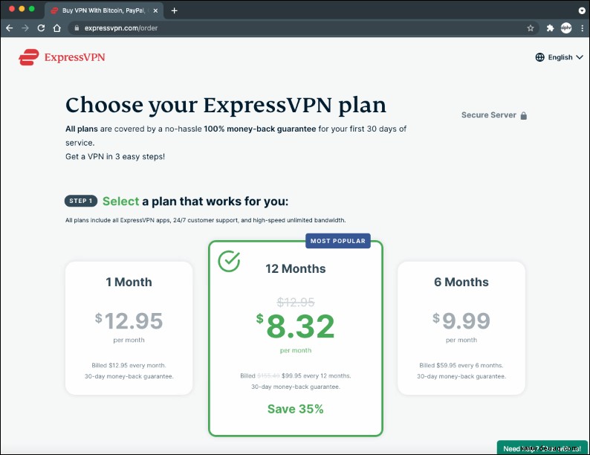Viewport: 590px width, 455px height.
Task: Click the tab search arrow in title bar
Action: [582, 10]
